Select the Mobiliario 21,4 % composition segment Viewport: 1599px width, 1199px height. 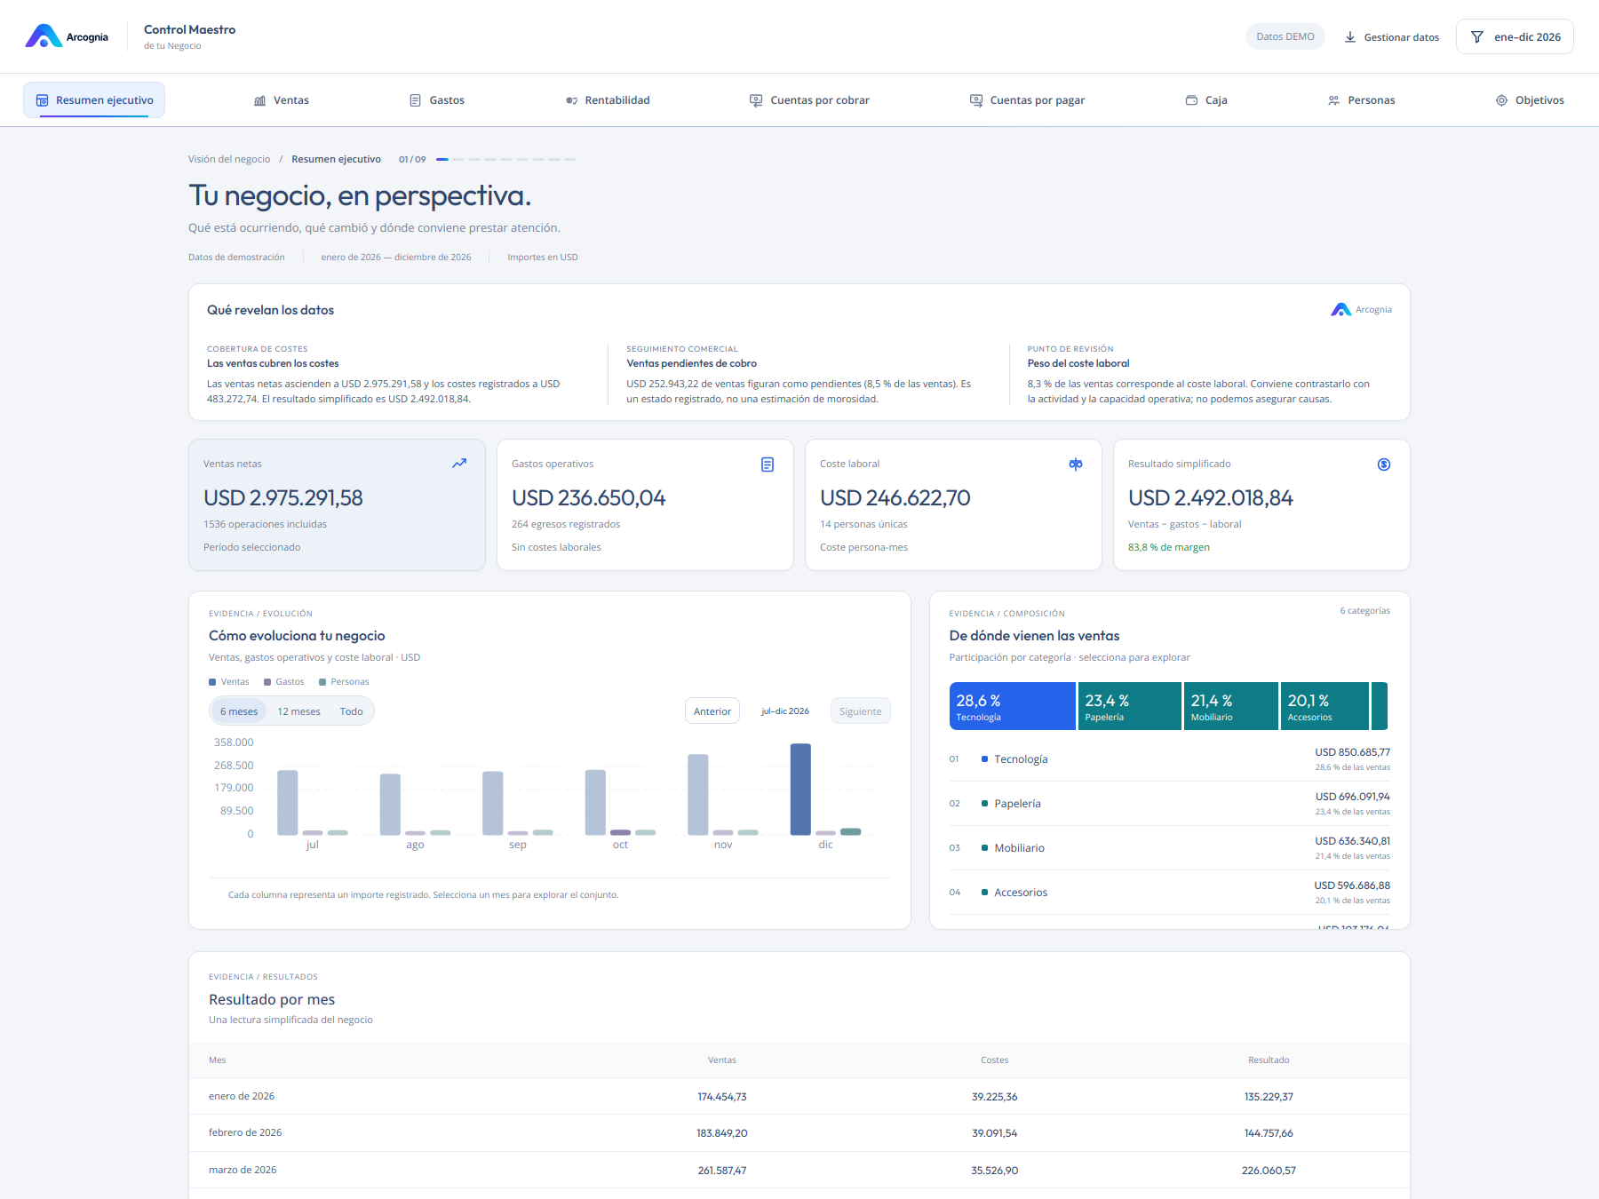click(1231, 706)
